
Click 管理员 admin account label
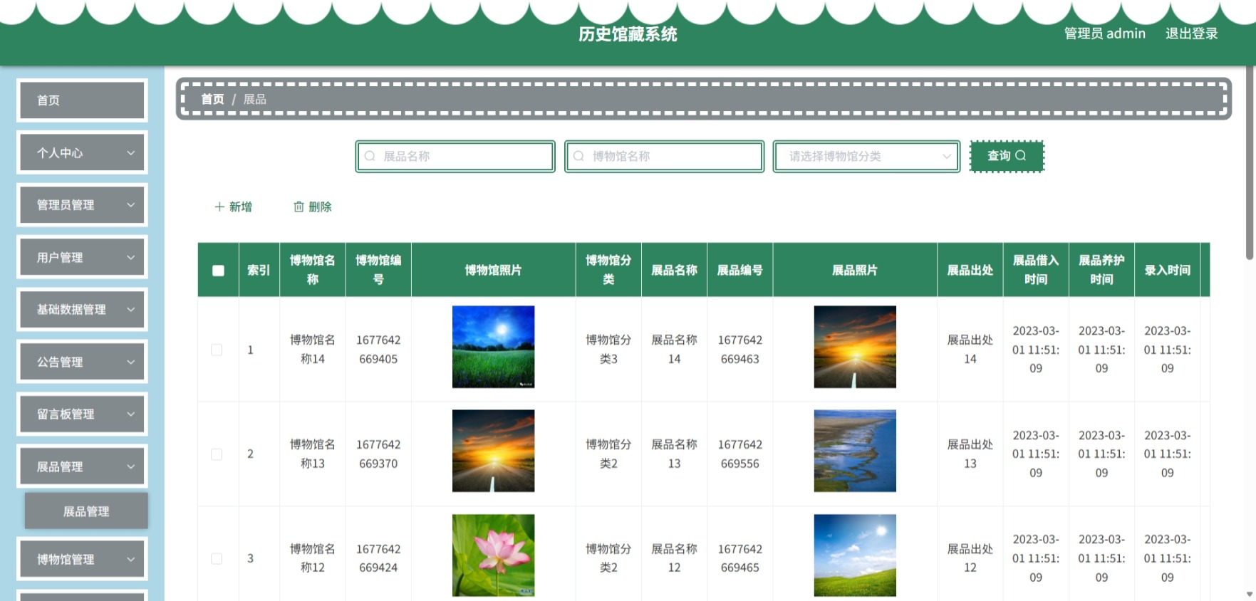pos(1105,33)
